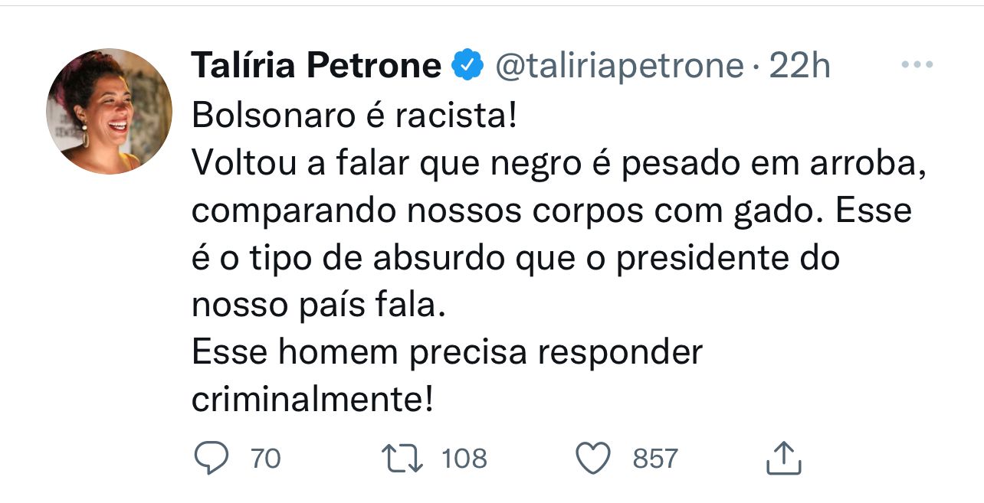Click the reply count 70
The image size is (984, 503).
[x=266, y=459]
